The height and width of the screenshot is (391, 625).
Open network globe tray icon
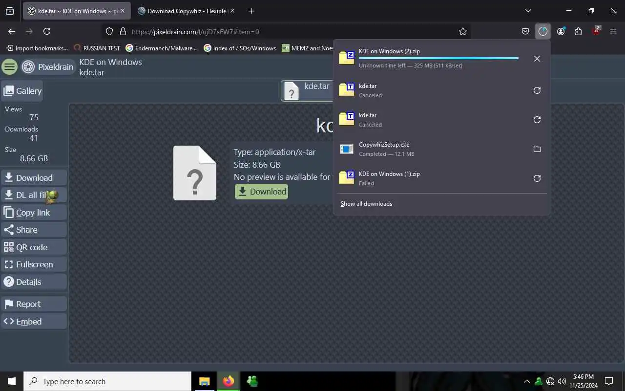(550, 381)
